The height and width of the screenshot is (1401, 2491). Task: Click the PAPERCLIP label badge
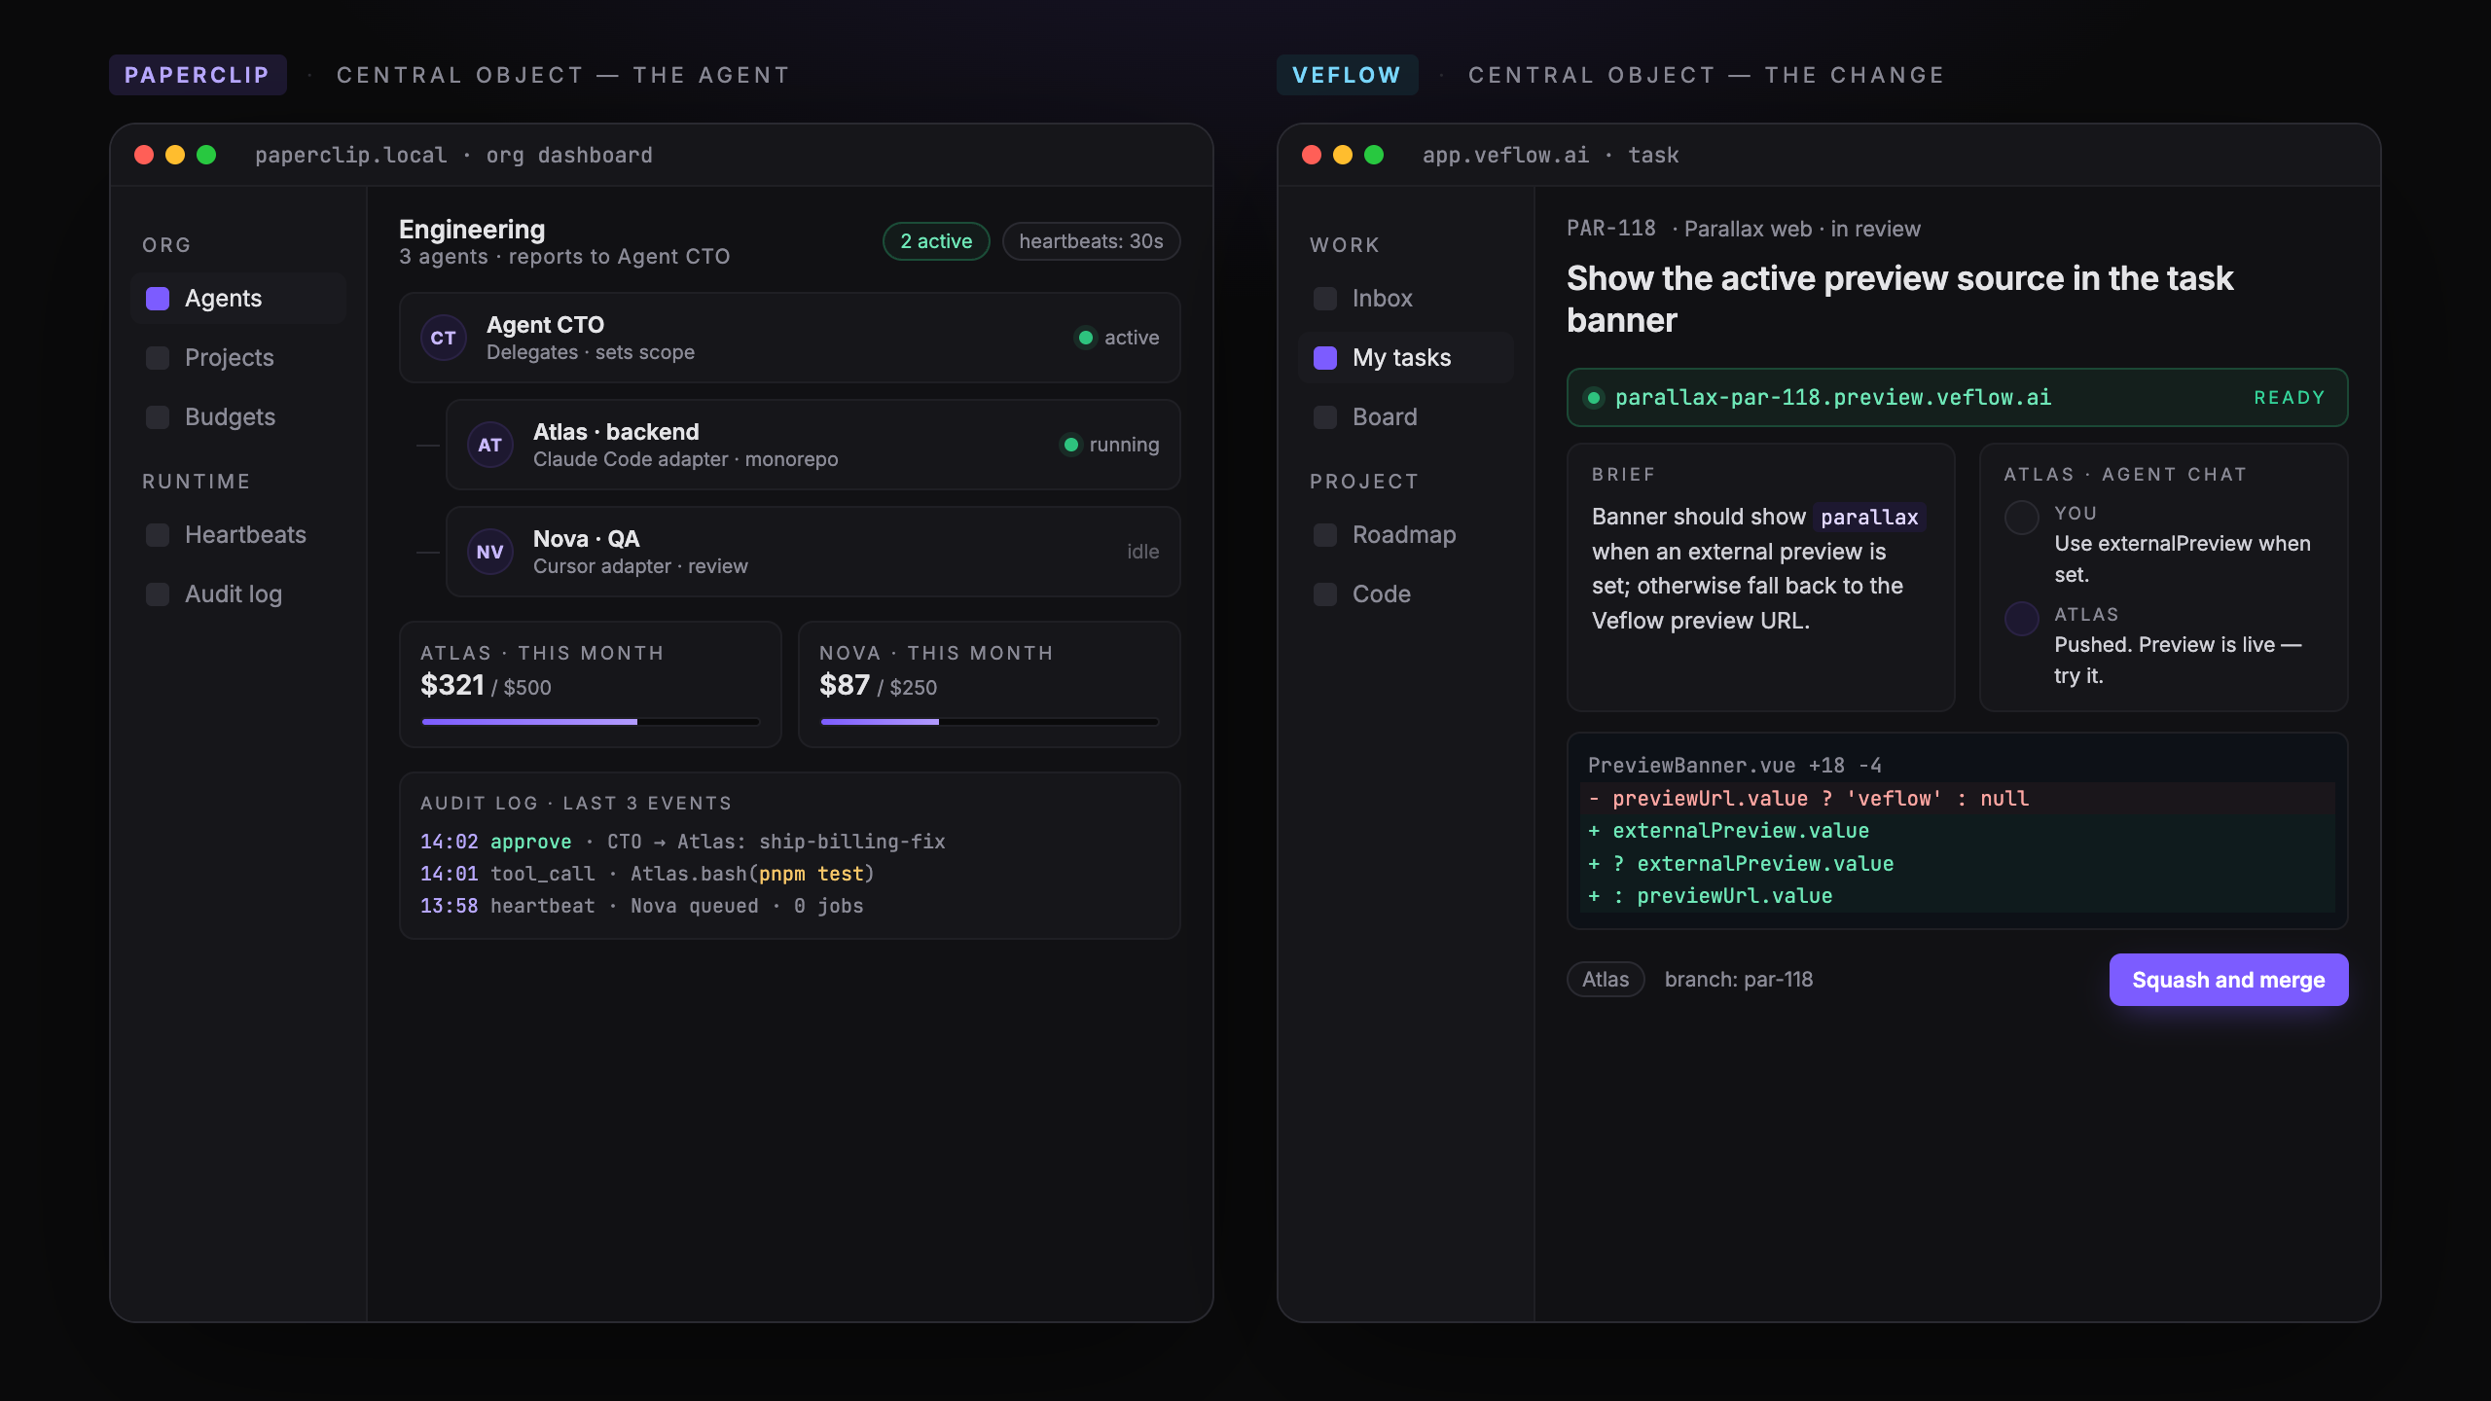point(198,75)
